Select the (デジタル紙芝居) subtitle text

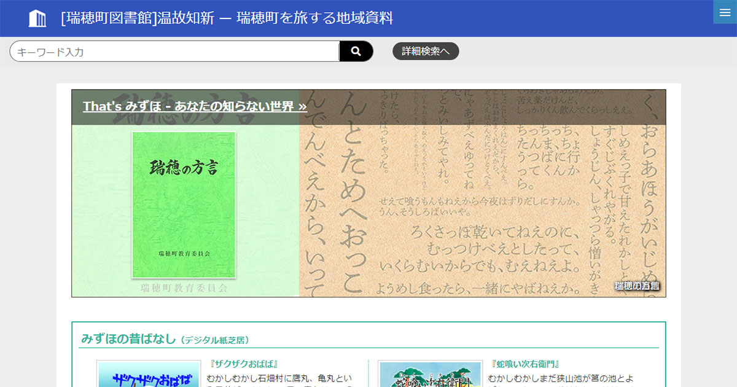tap(215, 340)
